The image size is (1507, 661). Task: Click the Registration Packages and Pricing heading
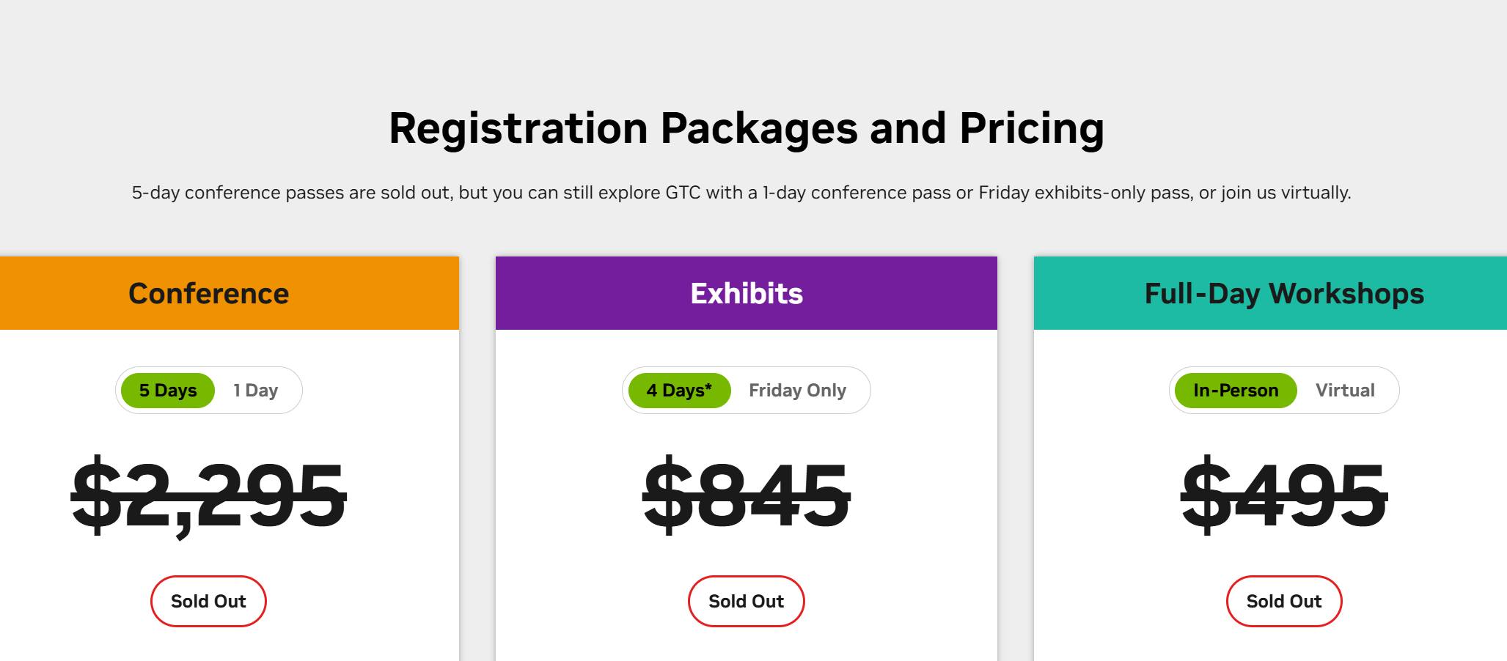tap(747, 129)
